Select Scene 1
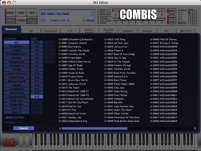201x151 pixels. [190, 12]
